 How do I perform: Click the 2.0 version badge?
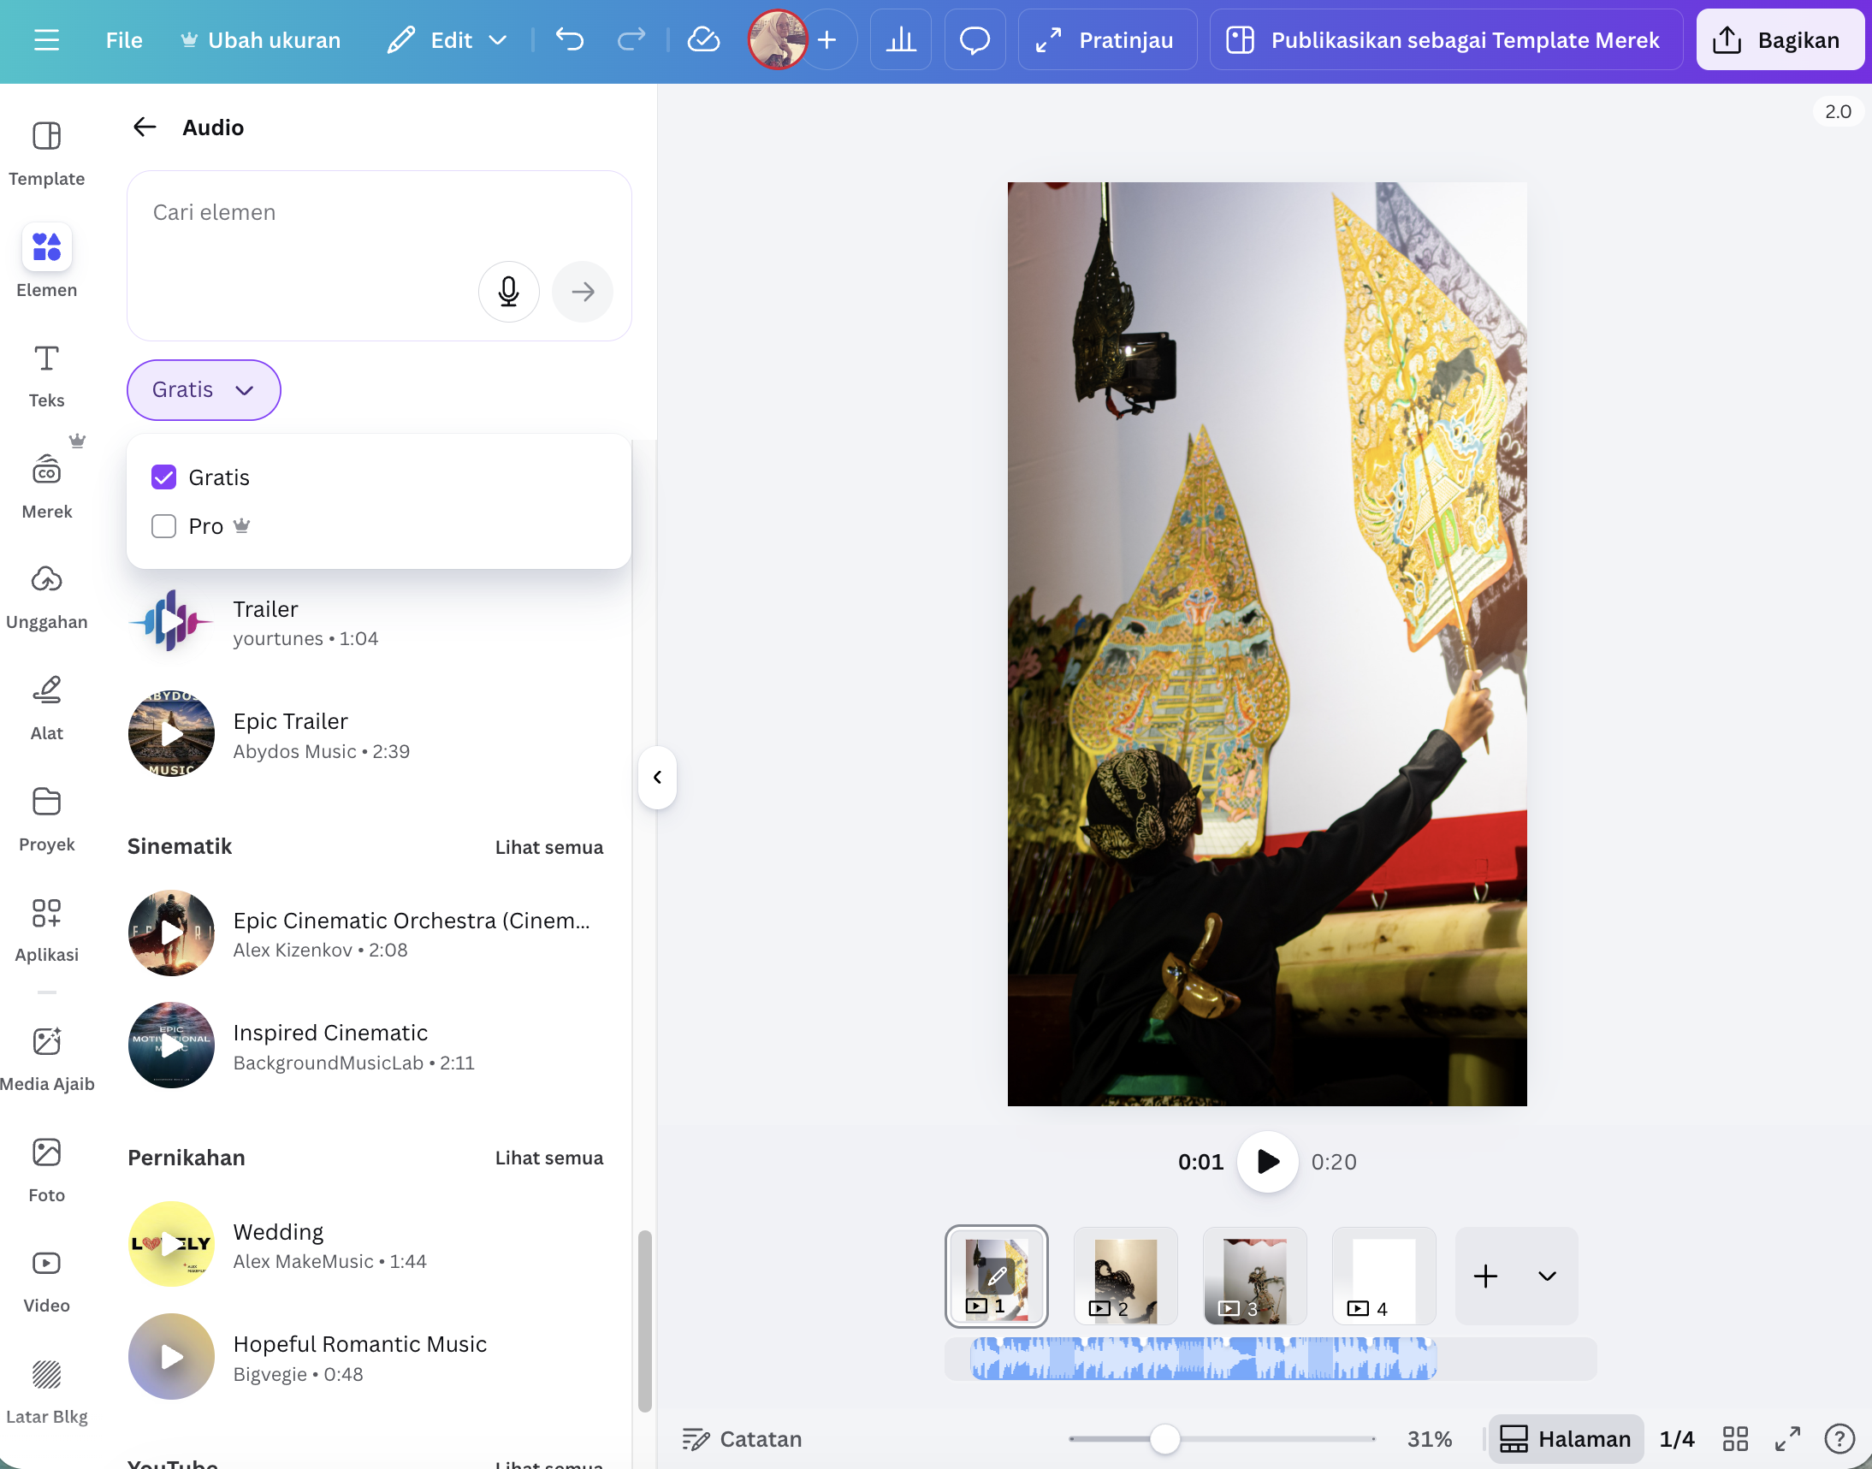tap(1838, 112)
